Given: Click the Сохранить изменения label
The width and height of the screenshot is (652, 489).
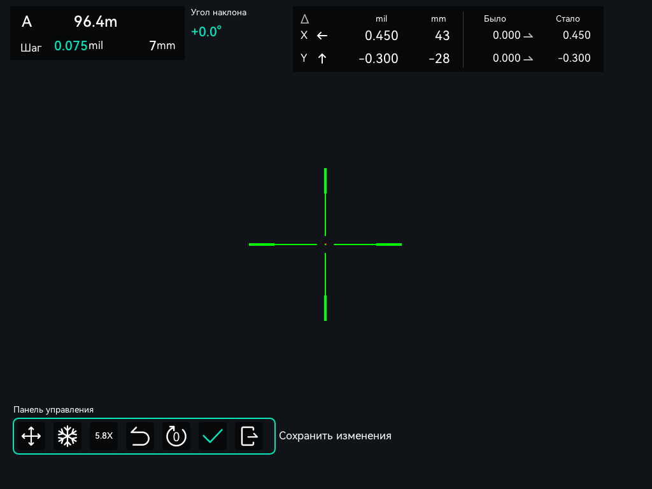Looking at the screenshot, I should tap(335, 436).
